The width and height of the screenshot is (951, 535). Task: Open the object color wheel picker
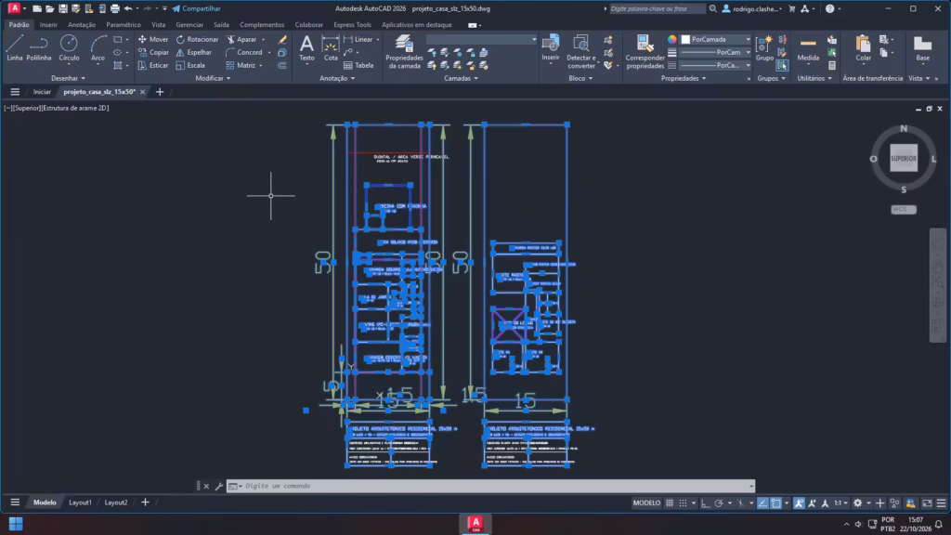[x=672, y=39]
